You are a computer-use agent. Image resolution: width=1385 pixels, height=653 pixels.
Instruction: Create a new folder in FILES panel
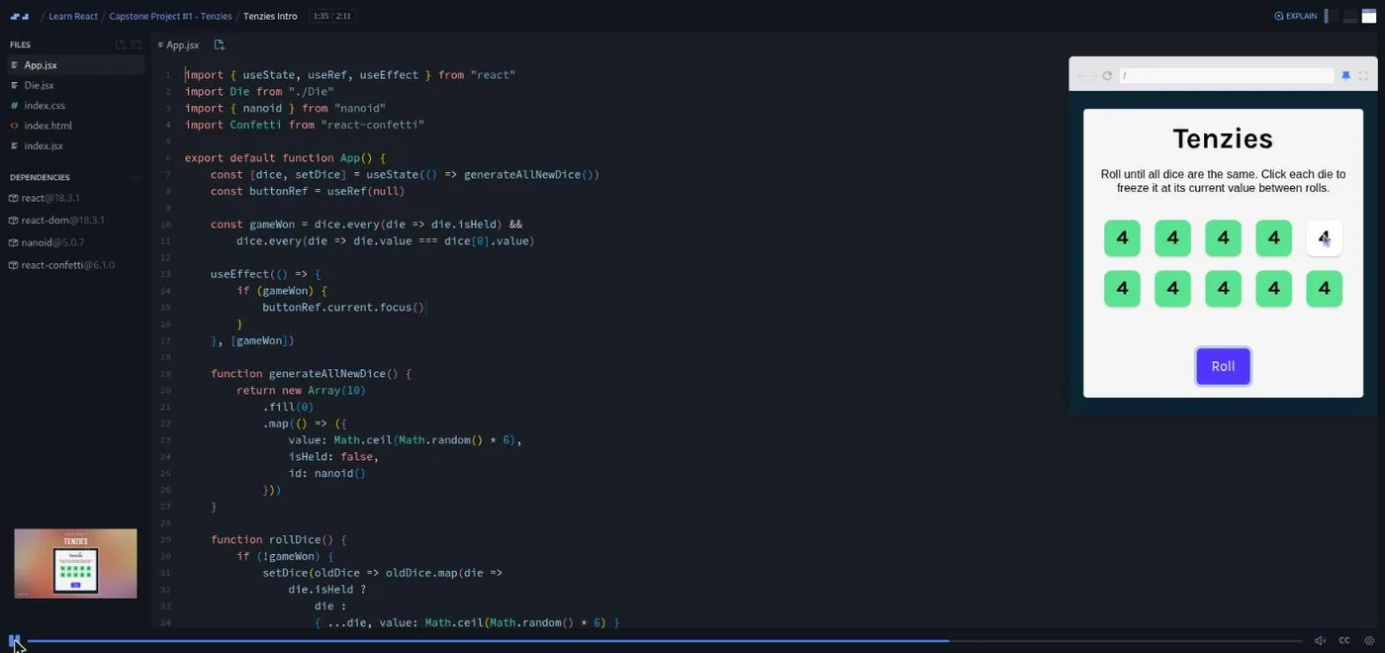tap(137, 45)
